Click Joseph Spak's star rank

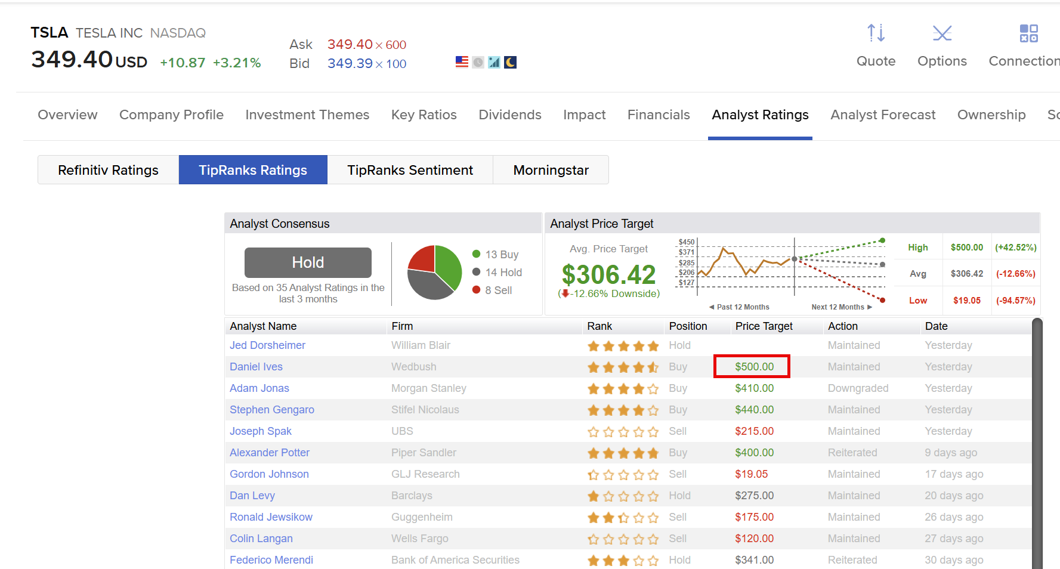[x=623, y=432]
